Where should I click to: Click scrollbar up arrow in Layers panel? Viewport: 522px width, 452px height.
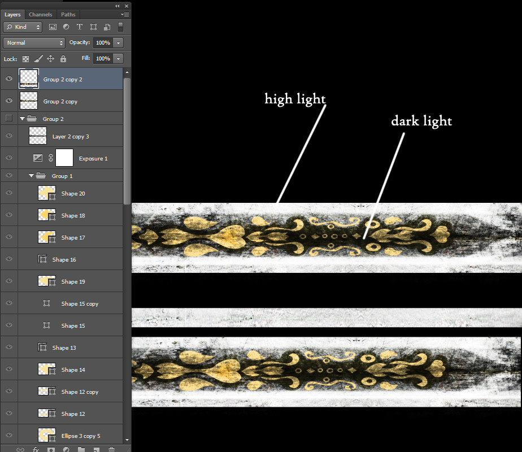point(127,72)
